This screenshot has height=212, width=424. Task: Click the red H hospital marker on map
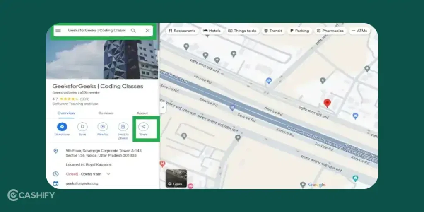tap(162, 163)
